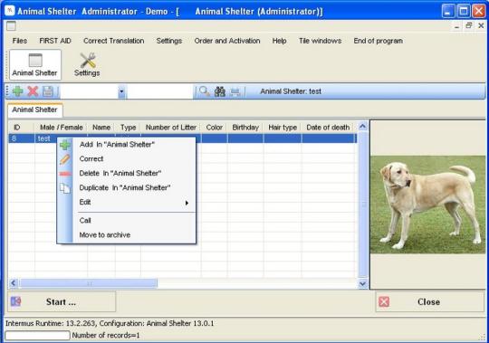Viewport: 489px width, 343px height.
Task: Click the red X icon on Close button
Action: point(384,301)
